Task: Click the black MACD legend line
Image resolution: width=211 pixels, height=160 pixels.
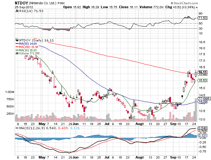Action: click(17, 128)
